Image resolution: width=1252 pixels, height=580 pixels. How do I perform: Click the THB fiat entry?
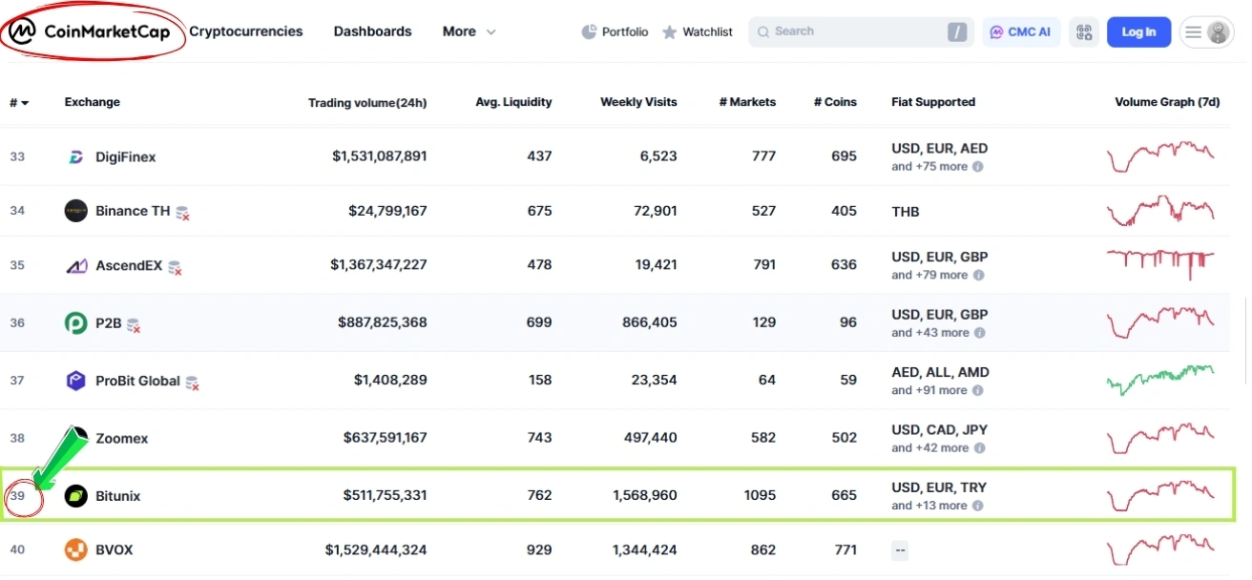point(906,212)
